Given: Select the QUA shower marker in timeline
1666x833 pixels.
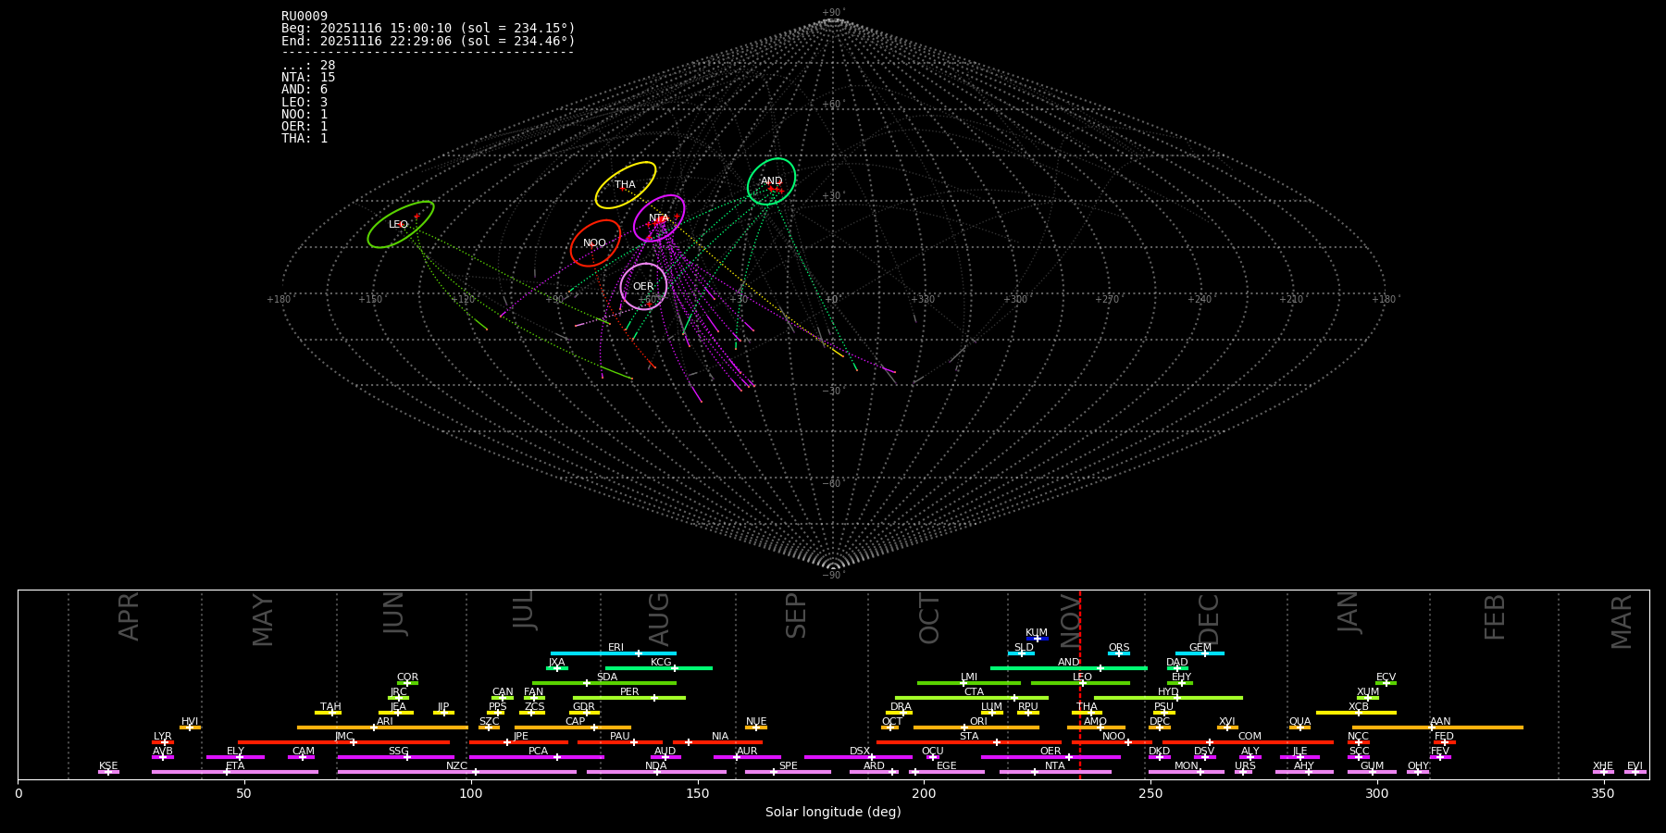Looking at the screenshot, I should pos(1299,727).
